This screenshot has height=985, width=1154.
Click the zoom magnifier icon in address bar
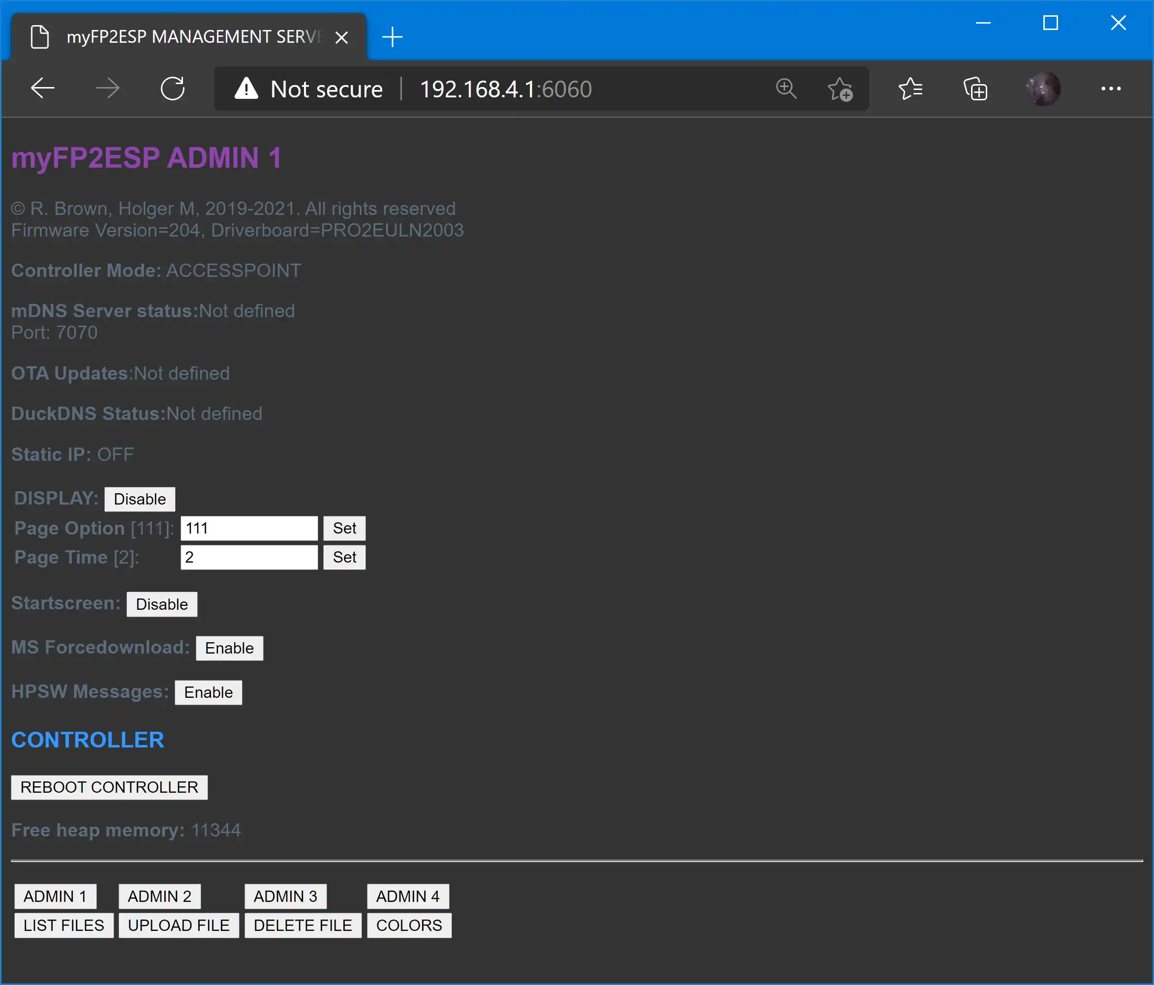coord(786,89)
